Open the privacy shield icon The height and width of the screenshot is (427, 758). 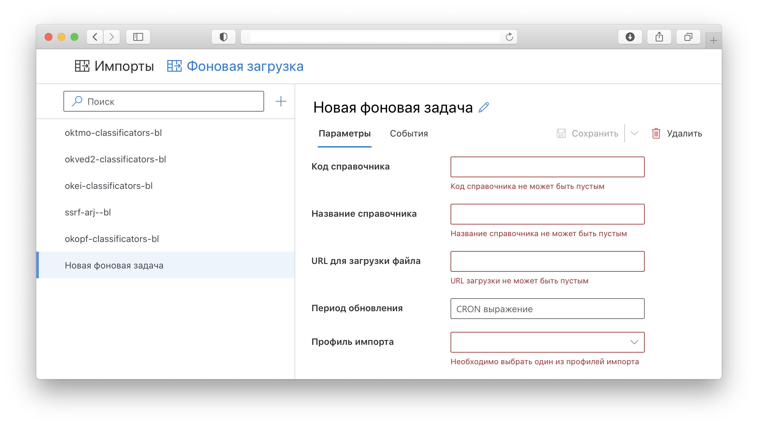click(223, 37)
